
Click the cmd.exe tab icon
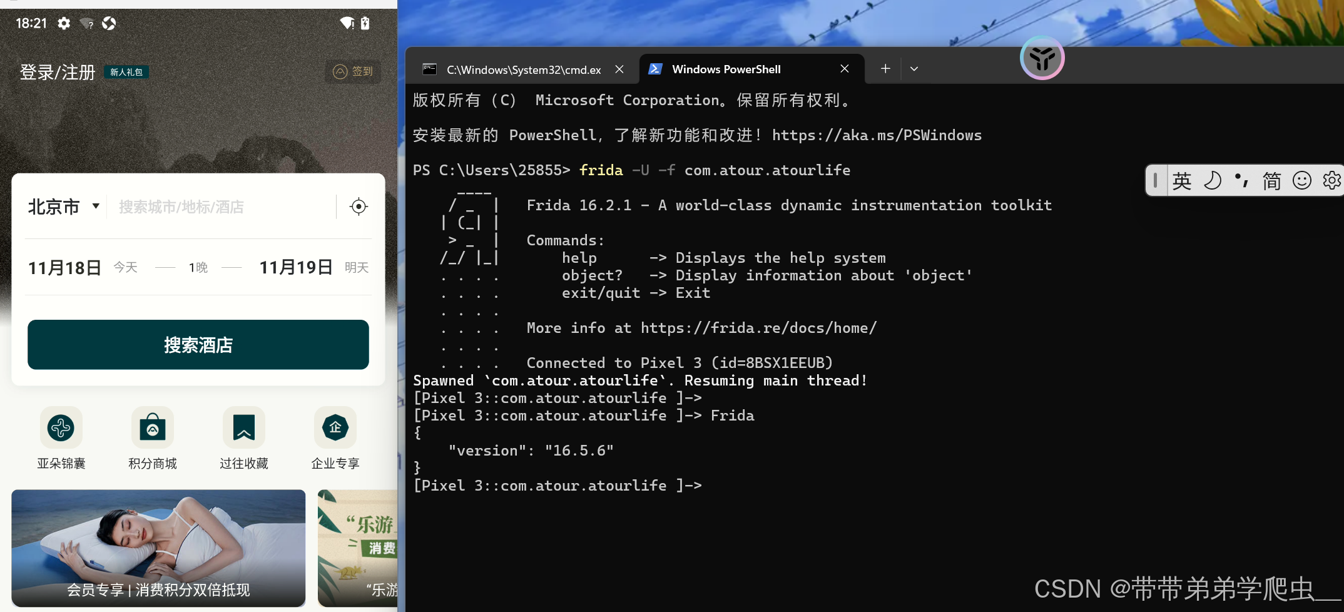click(x=429, y=69)
